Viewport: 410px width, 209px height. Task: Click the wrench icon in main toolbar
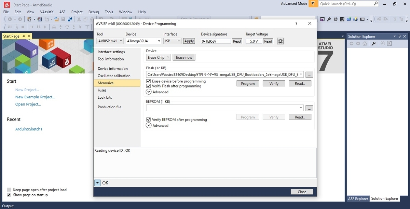[329, 19]
